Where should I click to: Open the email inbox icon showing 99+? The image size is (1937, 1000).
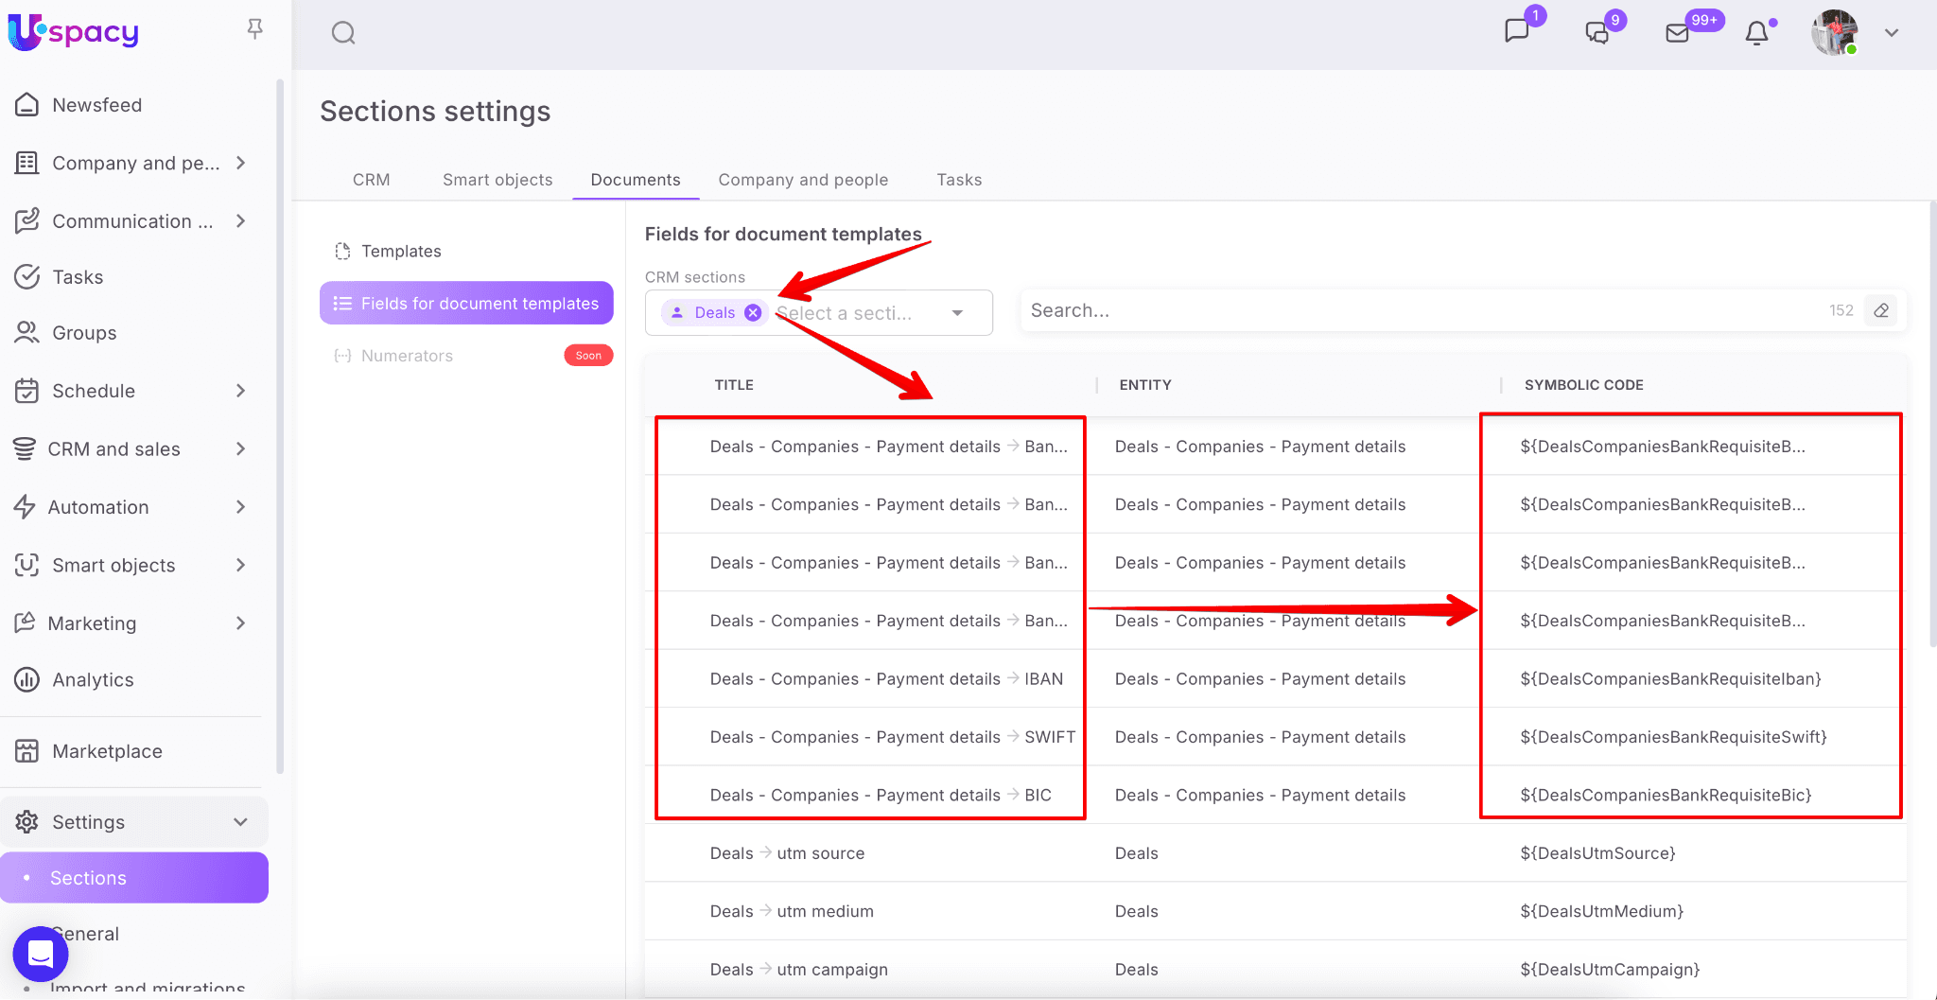point(1677,33)
